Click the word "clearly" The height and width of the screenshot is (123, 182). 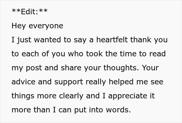71,96
